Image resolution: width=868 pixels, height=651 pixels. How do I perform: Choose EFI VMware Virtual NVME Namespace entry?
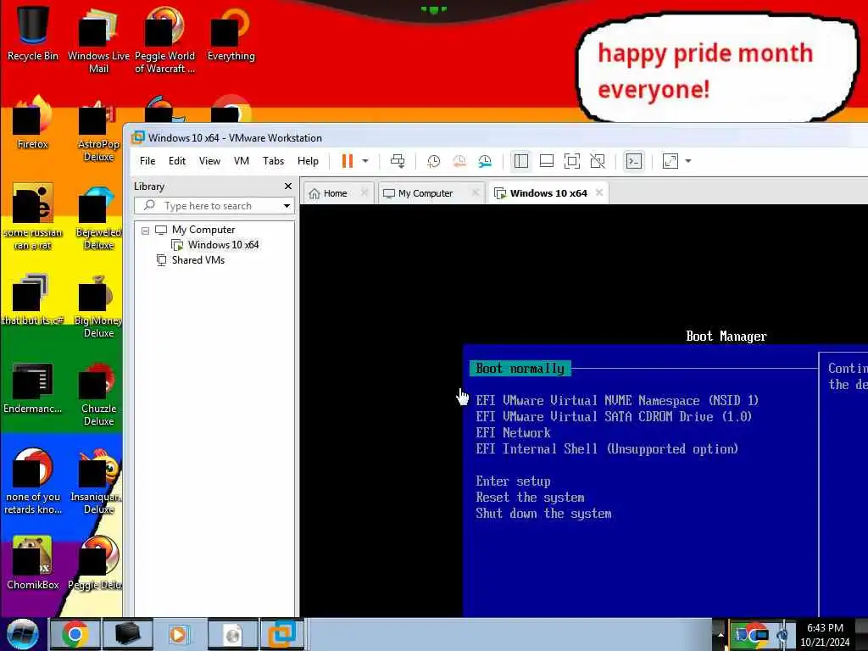tap(617, 400)
